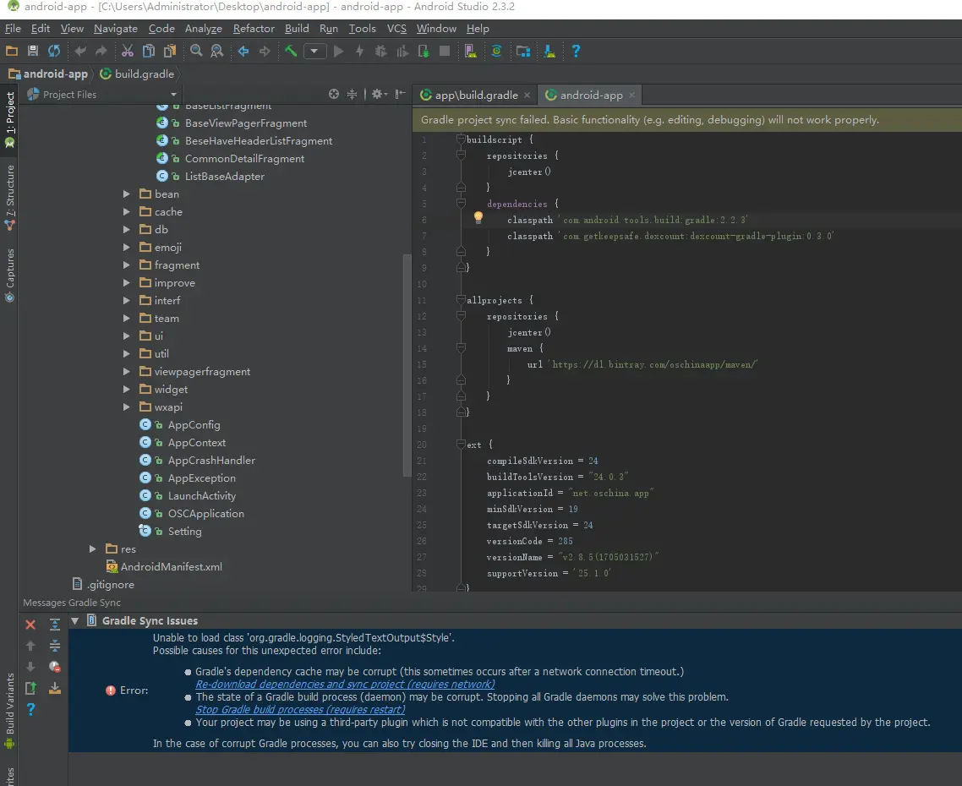The image size is (962, 786).
Task: Click the Synchronize refresh icon in toolbar
Action: [54, 52]
